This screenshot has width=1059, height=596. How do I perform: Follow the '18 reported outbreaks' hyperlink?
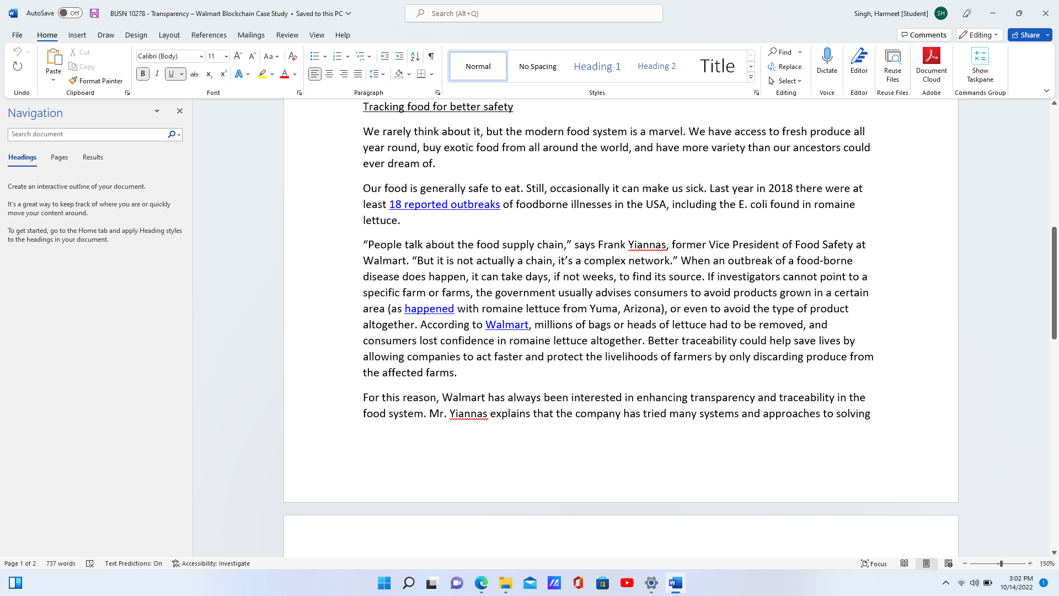point(445,204)
